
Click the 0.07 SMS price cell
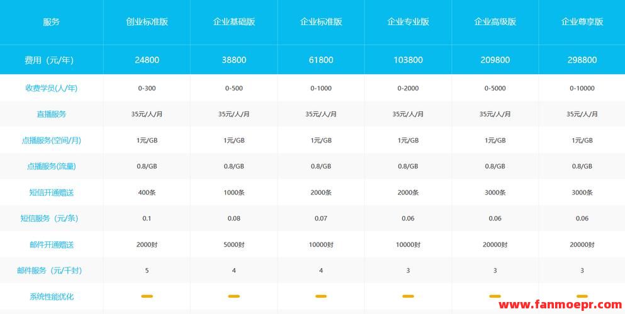pyautogui.click(x=321, y=218)
